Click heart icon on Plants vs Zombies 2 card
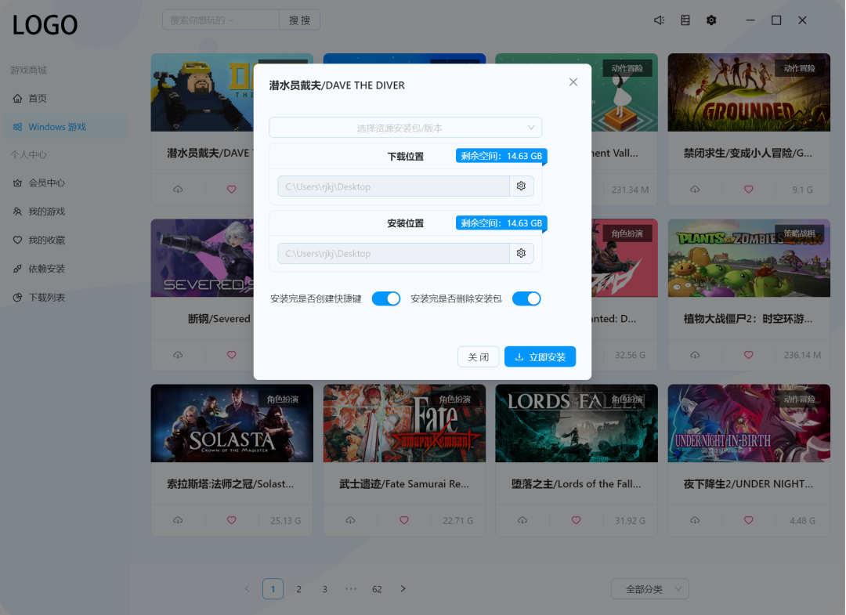The height and width of the screenshot is (615, 846). (748, 355)
